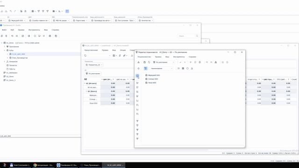Click the refresh icon at Studio toolbar start
The width and height of the screenshot is (299, 168).
(2, 36)
